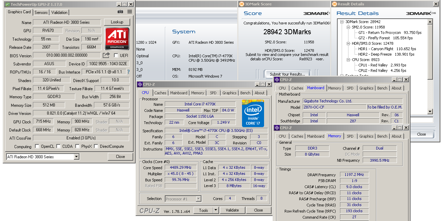This screenshot has height=221, width=441.
Task: Click Close in the front CPU-Z window
Action: pyautogui.click(x=258, y=210)
